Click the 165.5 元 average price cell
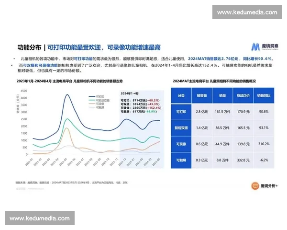 pyautogui.click(x=243, y=128)
